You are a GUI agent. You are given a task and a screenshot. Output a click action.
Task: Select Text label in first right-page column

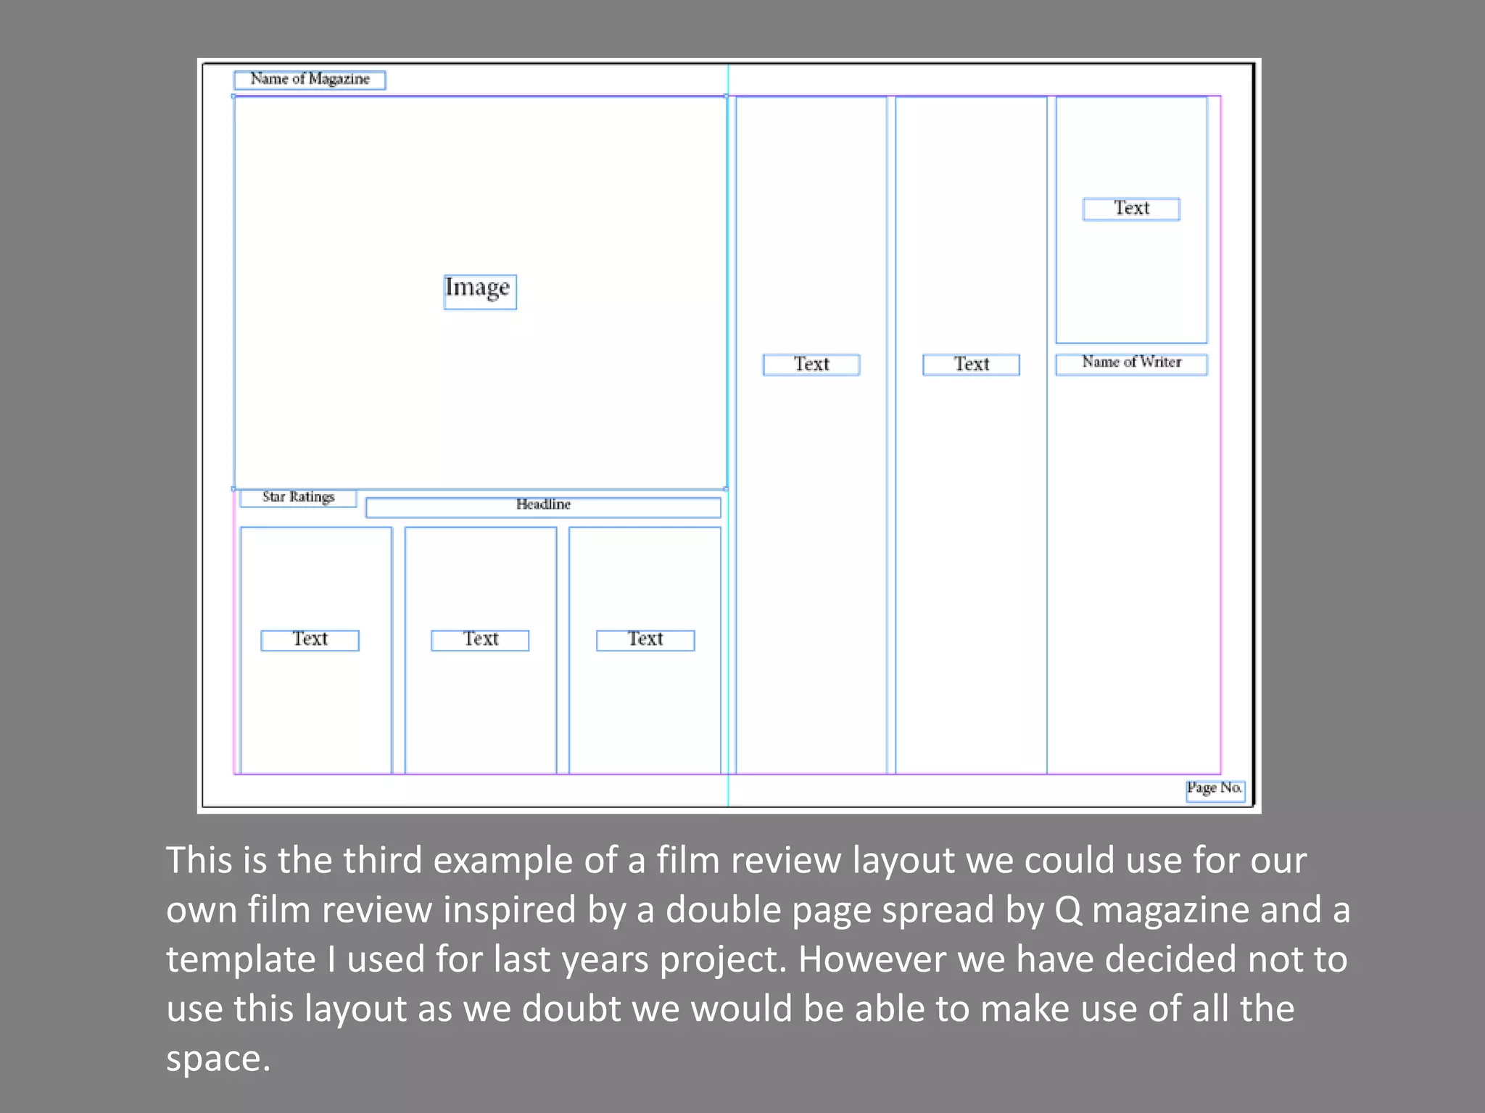[811, 364]
